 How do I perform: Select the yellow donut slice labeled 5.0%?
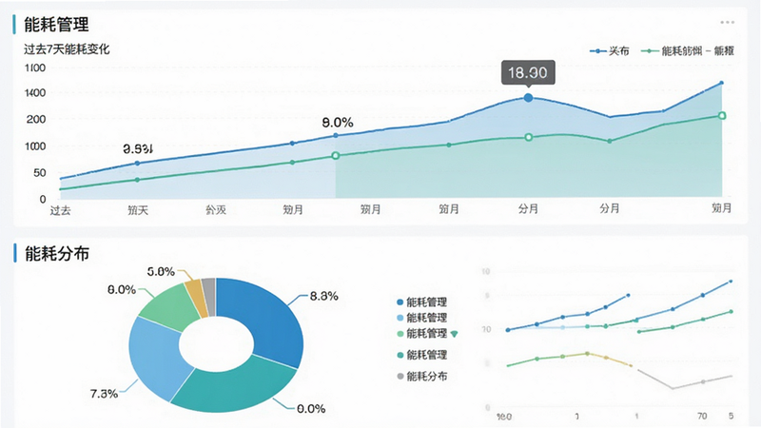point(196,297)
